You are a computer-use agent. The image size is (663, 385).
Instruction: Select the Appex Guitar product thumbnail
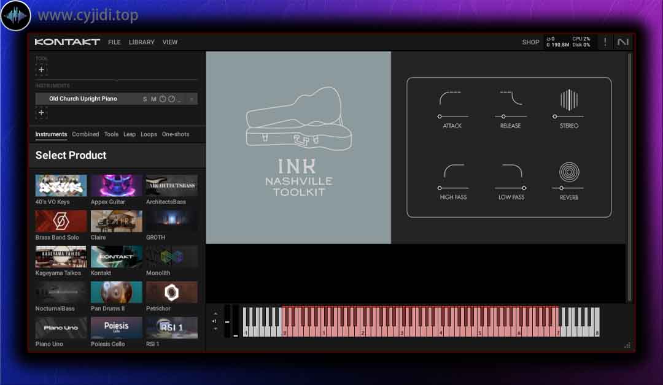(117, 185)
